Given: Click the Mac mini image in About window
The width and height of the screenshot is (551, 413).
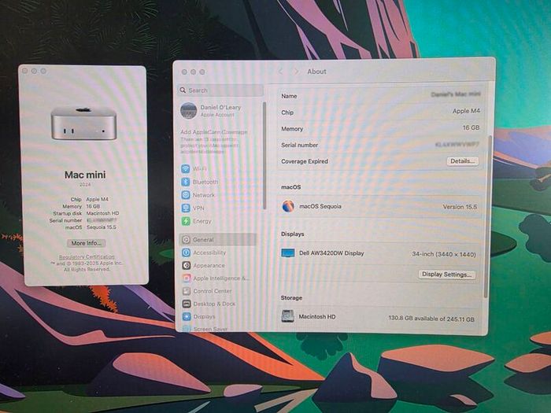Looking at the screenshot, I should pos(83,124).
